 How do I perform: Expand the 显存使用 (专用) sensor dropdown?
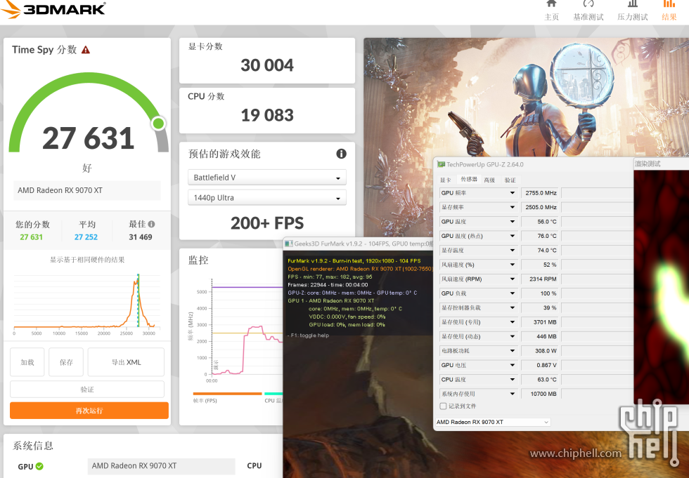[x=512, y=322]
